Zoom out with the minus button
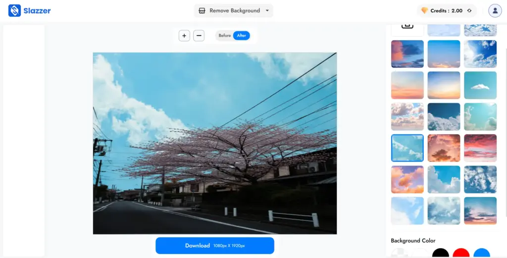The width and height of the screenshot is (507, 258). click(199, 36)
